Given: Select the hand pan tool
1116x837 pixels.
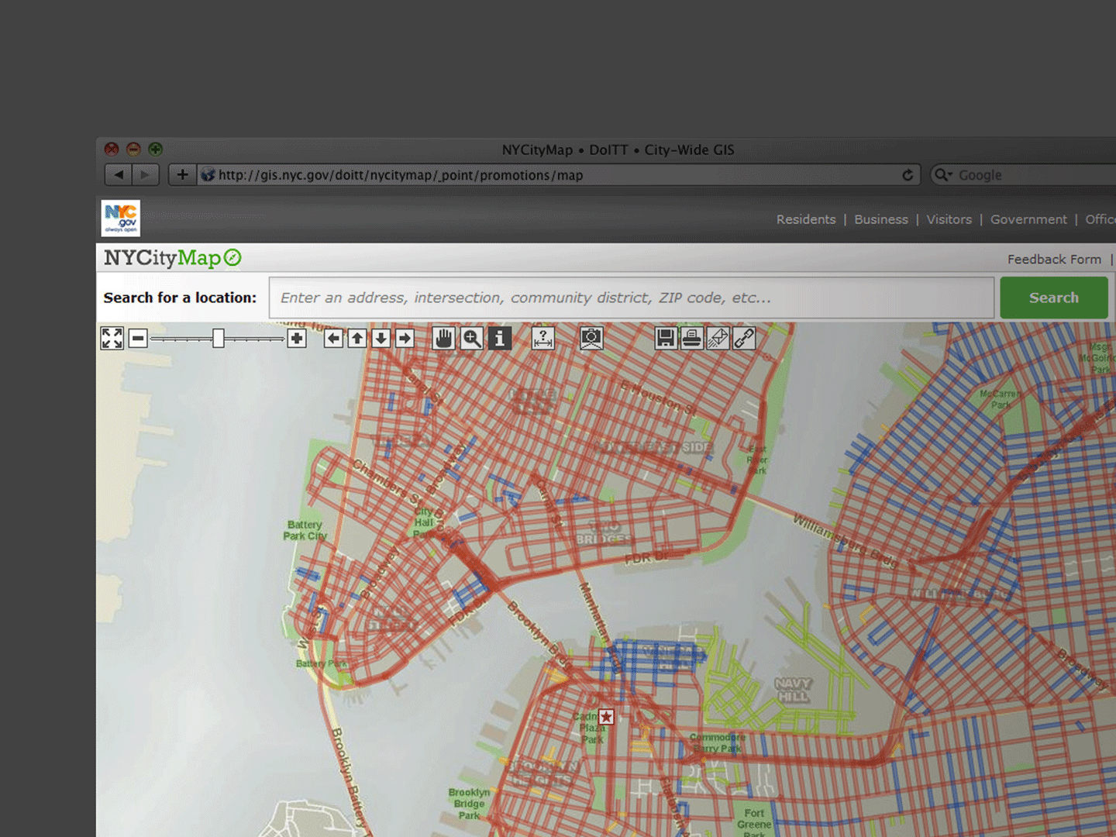Looking at the screenshot, I should point(443,338).
